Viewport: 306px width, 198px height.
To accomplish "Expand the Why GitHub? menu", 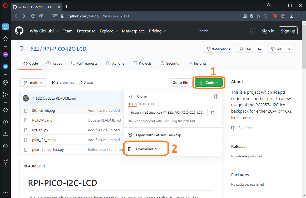I will (44, 31).
